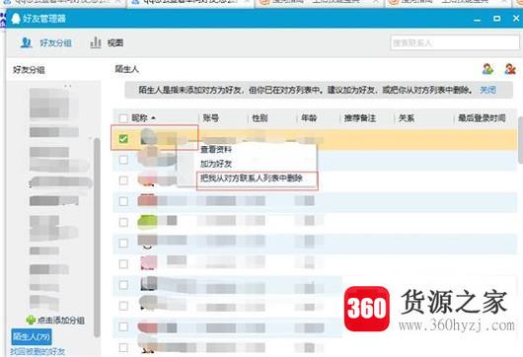This screenshot has height=357, width=523.
Task: Choose 加为好友 from the context menu
Action: pyautogui.click(x=216, y=164)
